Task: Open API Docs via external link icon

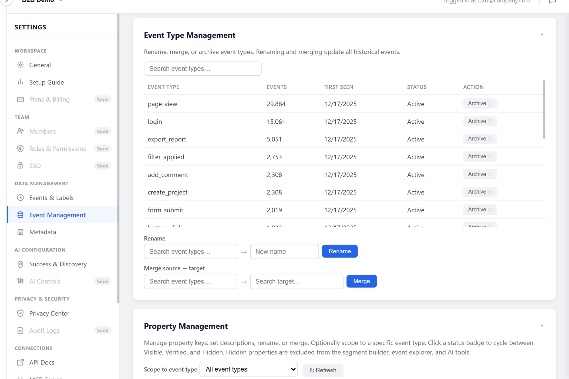Action: tap(20, 362)
